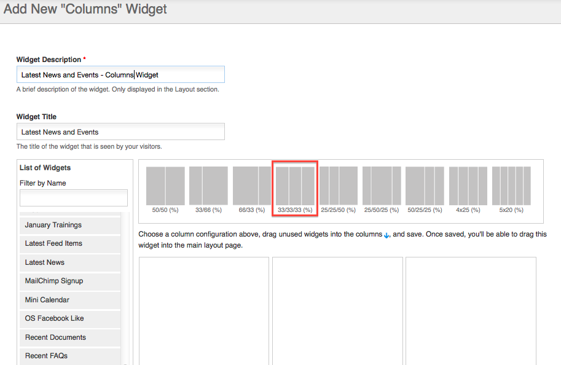Image resolution: width=561 pixels, height=365 pixels.
Task: Focus the Filter by Name box
Action: (x=74, y=198)
